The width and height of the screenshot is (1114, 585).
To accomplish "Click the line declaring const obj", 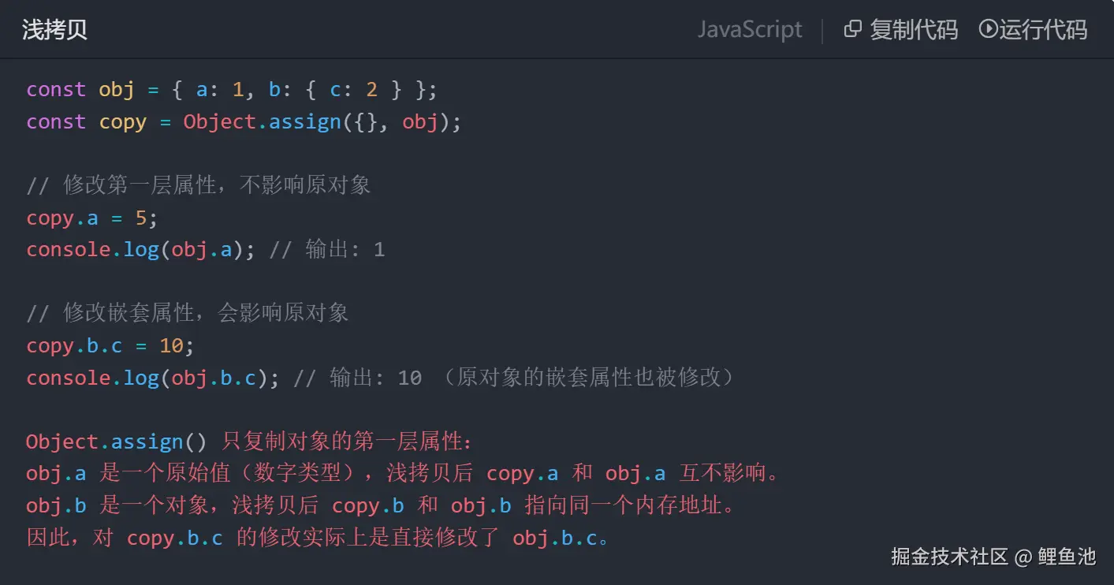I will (x=231, y=90).
